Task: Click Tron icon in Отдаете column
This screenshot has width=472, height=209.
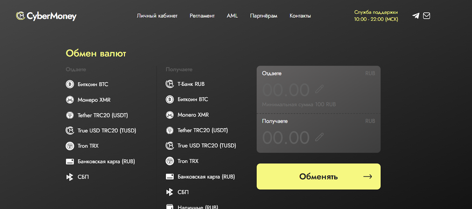Action: [x=70, y=146]
